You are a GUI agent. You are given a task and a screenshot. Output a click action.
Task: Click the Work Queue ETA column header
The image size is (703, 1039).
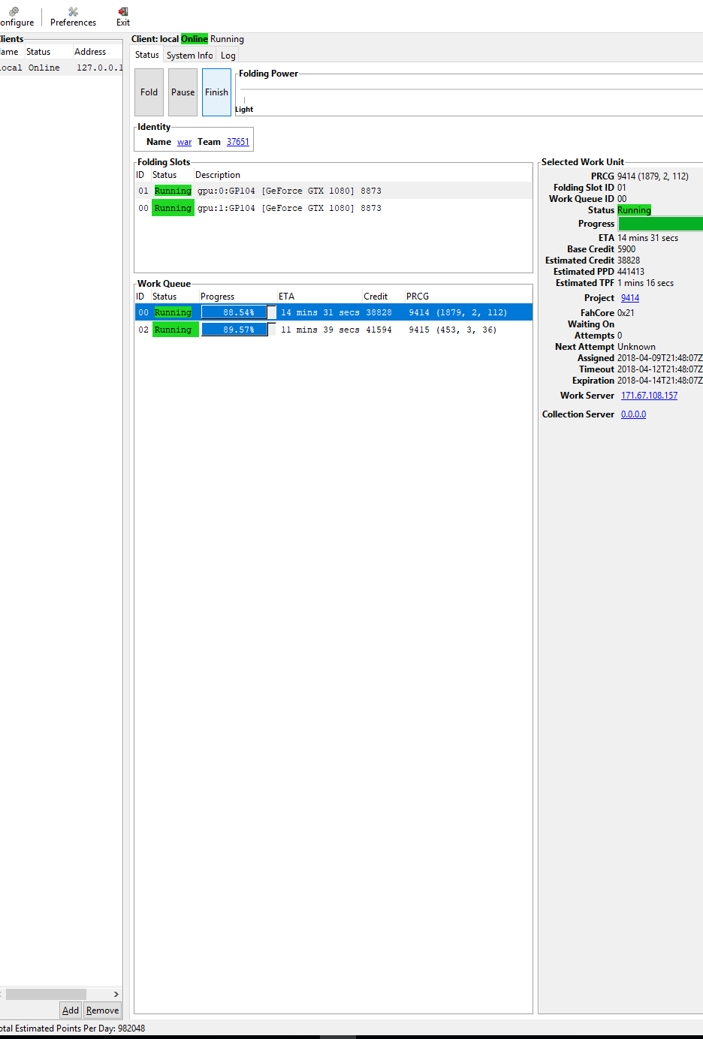(319, 297)
